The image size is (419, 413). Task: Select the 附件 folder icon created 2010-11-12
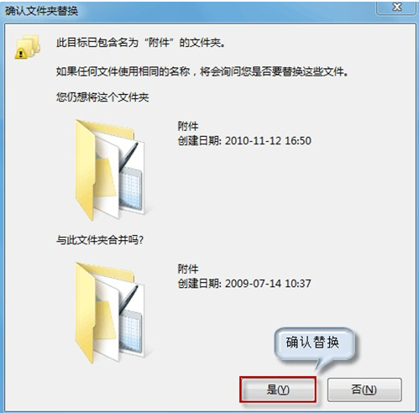(110, 170)
